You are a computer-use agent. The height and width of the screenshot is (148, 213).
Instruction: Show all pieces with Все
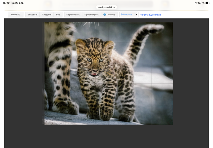click(x=58, y=15)
